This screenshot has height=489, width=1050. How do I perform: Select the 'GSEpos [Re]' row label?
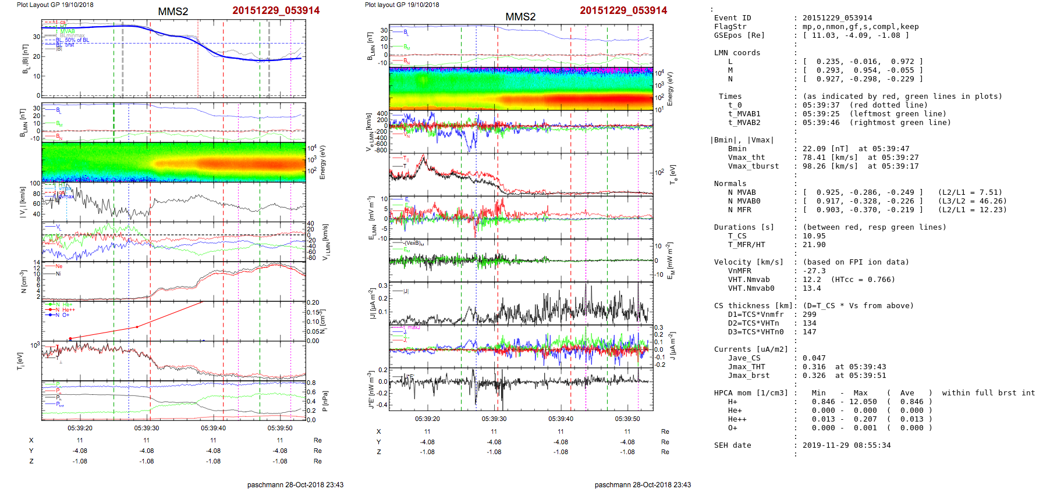pyautogui.click(x=739, y=35)
